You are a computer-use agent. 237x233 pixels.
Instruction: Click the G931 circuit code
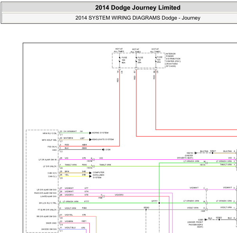[84, 221]
